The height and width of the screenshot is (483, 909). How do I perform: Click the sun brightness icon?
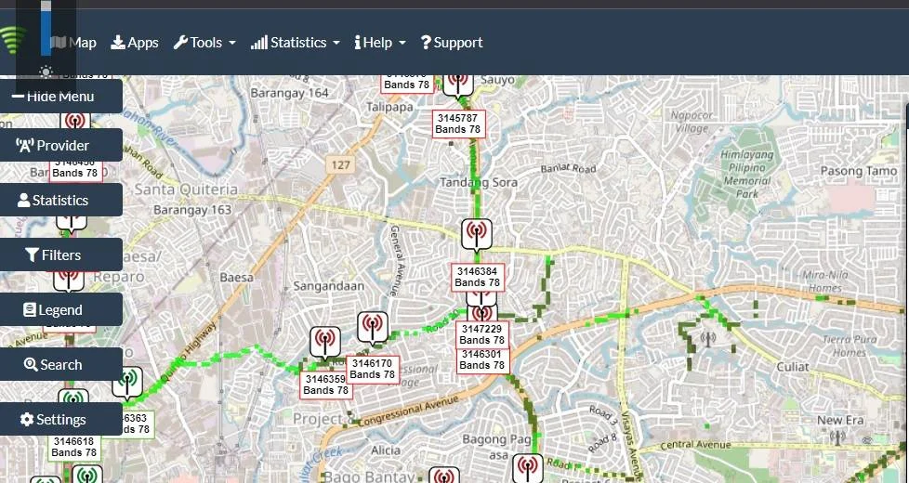46,72
